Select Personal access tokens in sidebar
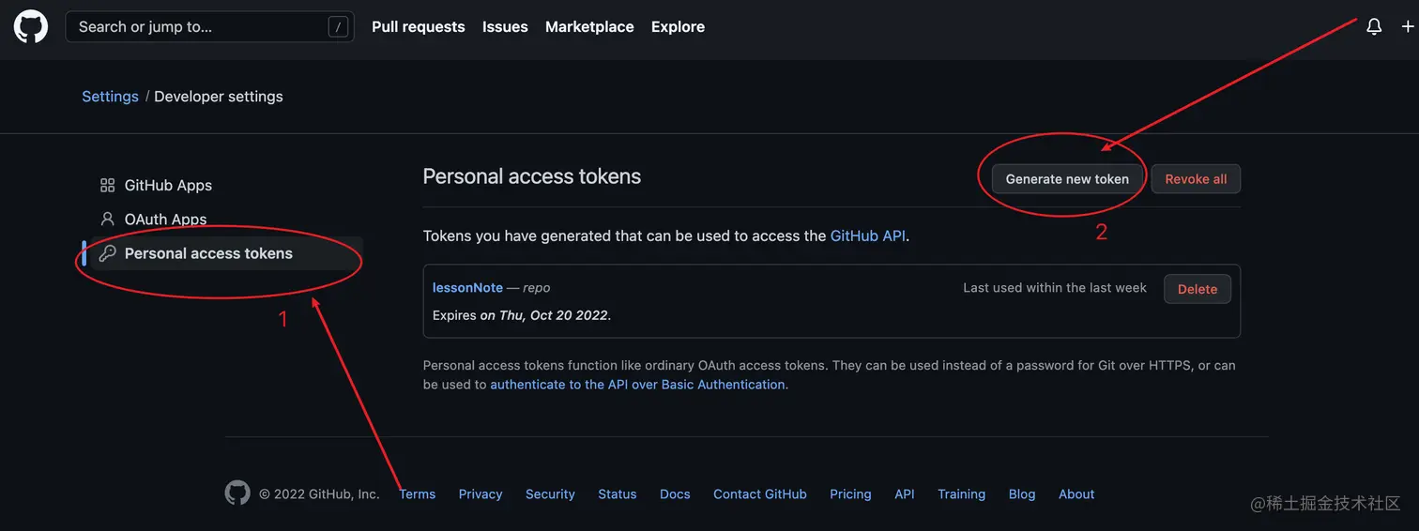This screenshot has height=531, width=1419. click(x=208, y=253)
